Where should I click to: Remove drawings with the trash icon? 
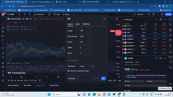[x=3, y=80]
